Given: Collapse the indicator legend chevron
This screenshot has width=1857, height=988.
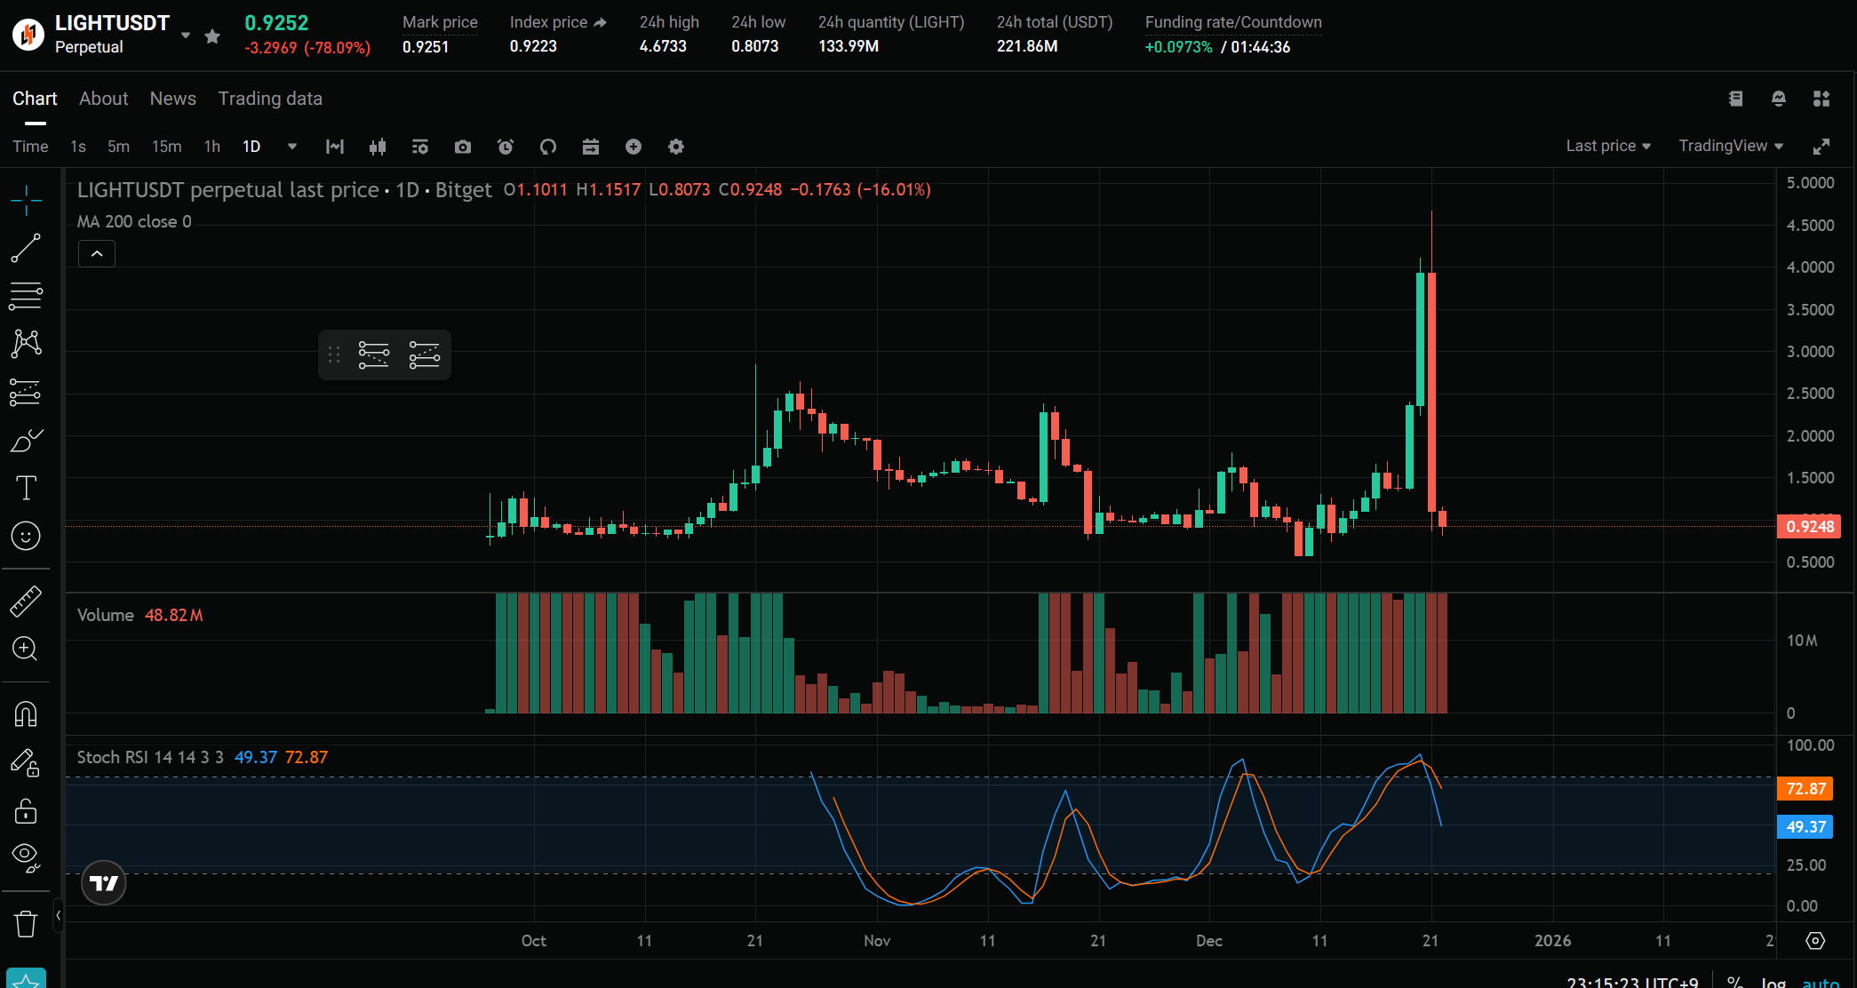Looking at the screenshot, I should (97, 254).
